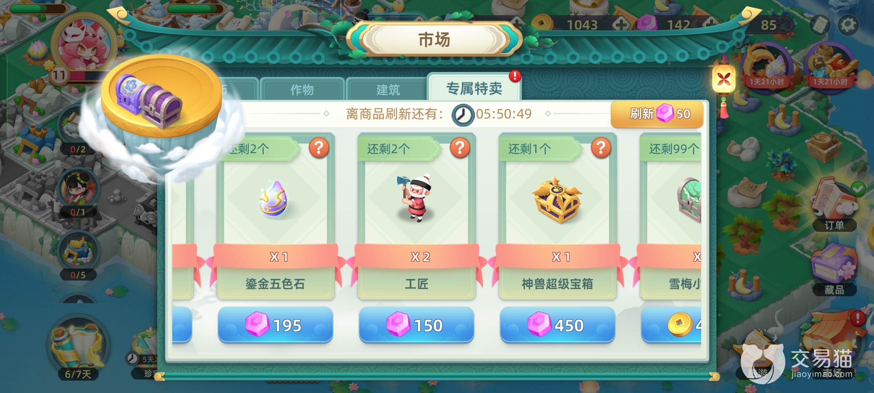Screen dimensions: 874x393
Task: Open the 藏品 collection icon
Action: [834, 270]
